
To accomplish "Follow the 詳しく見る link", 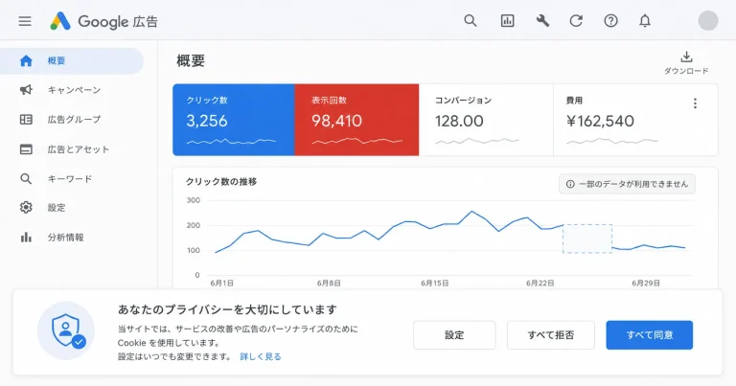I will (x=261, y=356).
